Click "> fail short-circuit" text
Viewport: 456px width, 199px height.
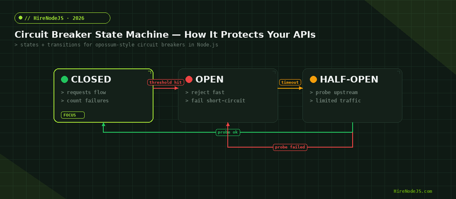coord(215,101)
